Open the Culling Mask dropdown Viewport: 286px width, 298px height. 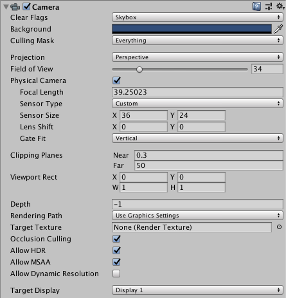197,41
